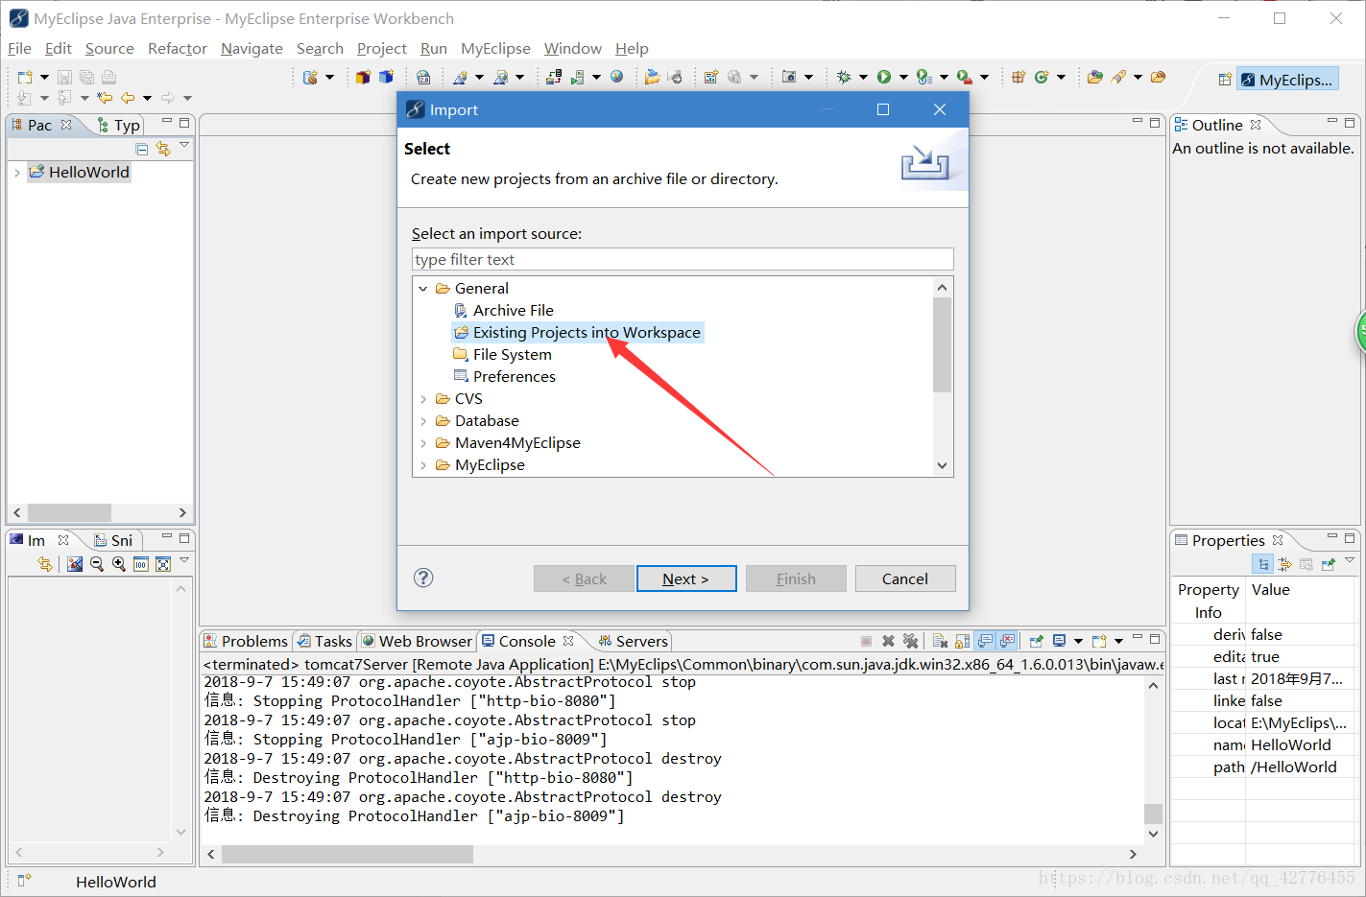This screenshot has height=897, width=1366.
Task: Click the type filter text field
Action: pos(683,259)
